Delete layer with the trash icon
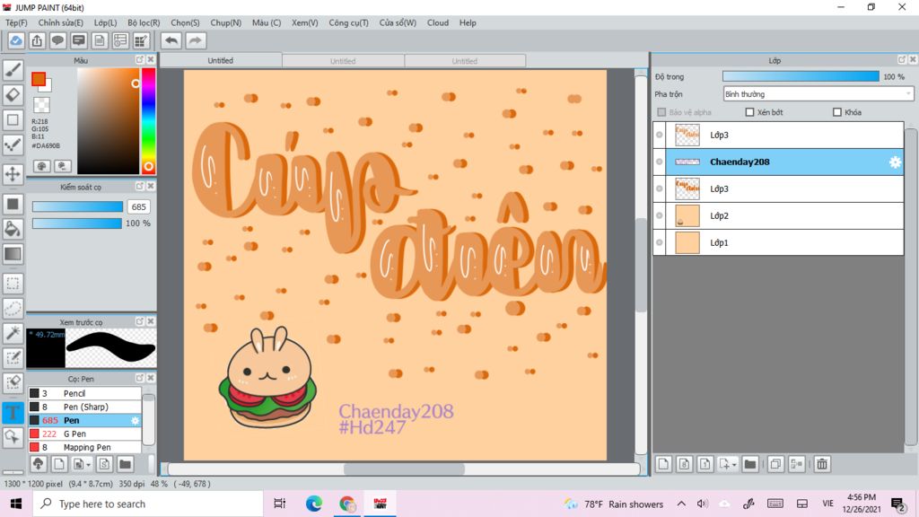Viewport: 919px width, 517px height. tap(822, 464)
